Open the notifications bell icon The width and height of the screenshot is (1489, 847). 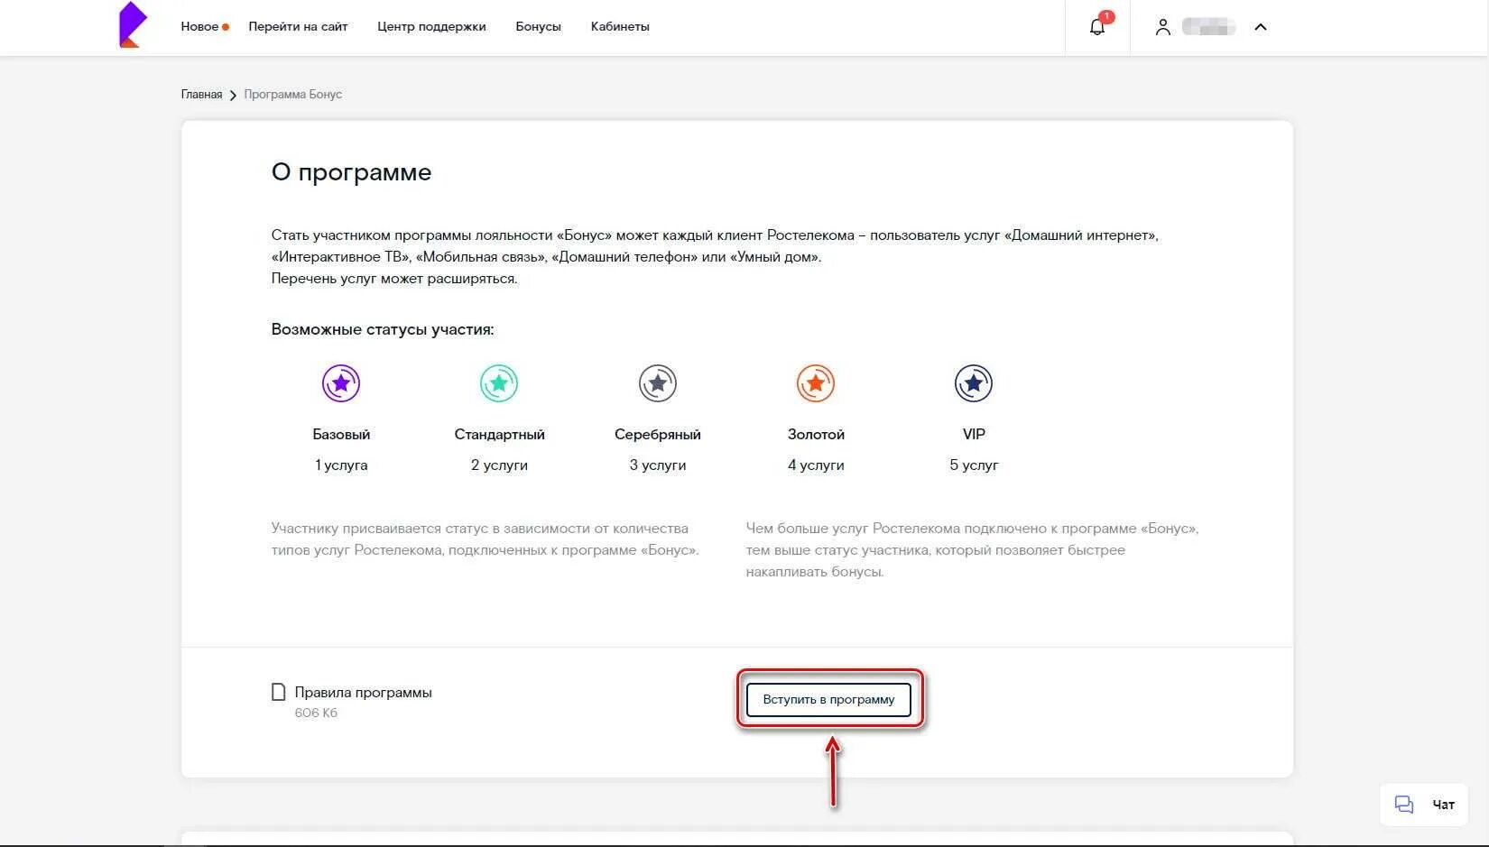1097,26
